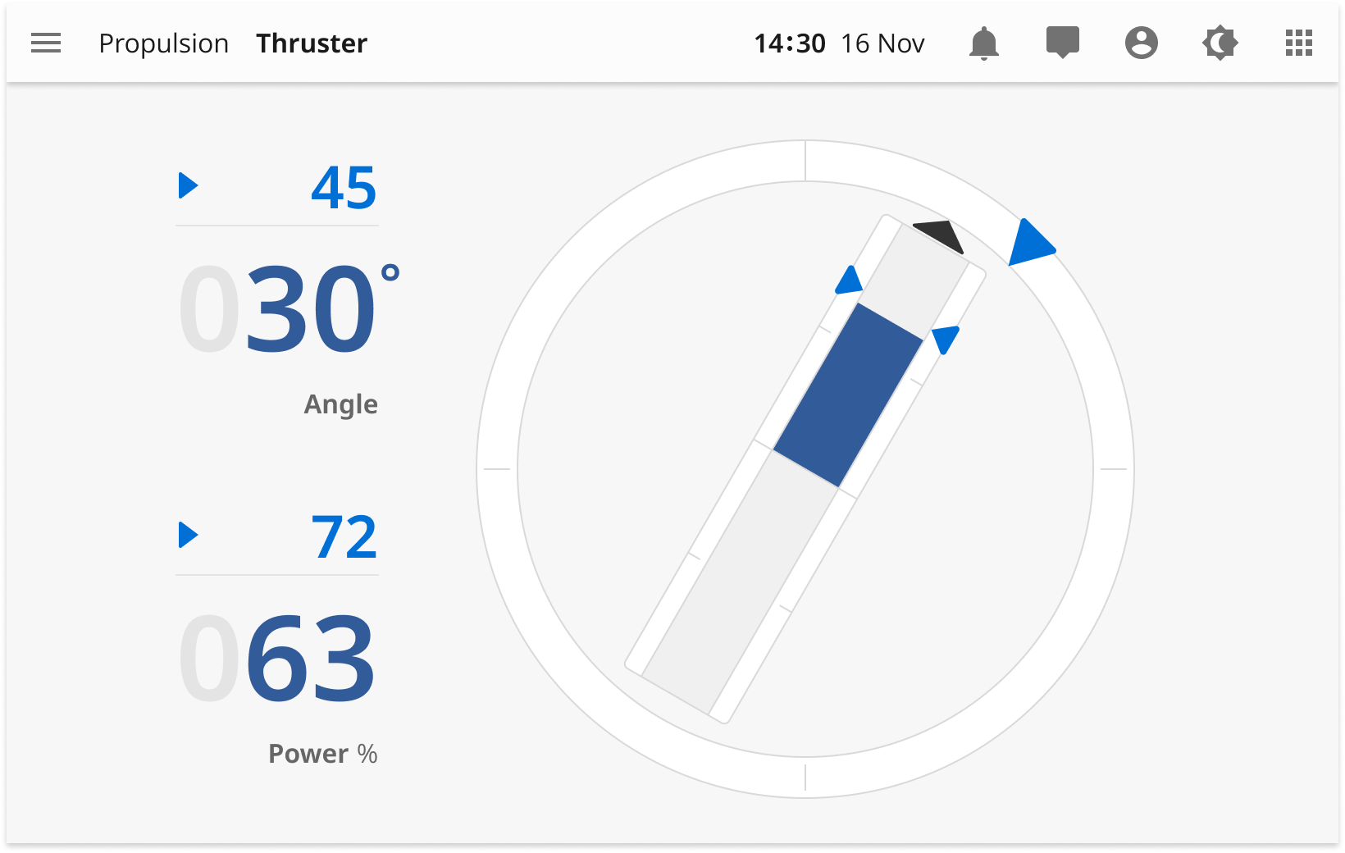Click the blue arrow beside setpoint 72

(x=189, y=535)
